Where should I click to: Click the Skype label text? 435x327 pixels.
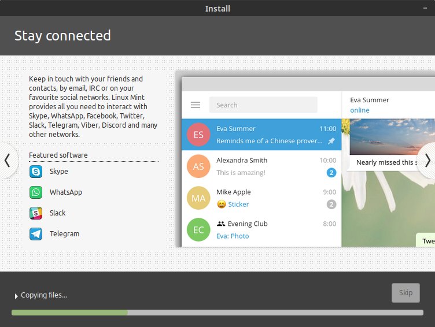(59, 172)
